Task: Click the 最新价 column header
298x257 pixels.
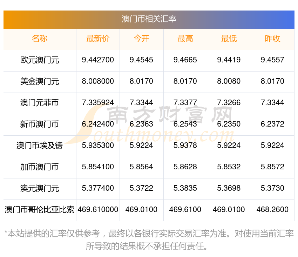Action: coord(98,39)
